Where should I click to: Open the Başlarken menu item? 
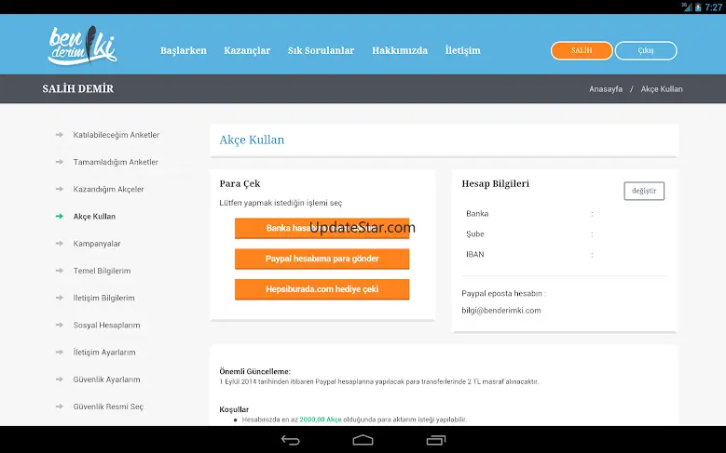pos(184,50)
